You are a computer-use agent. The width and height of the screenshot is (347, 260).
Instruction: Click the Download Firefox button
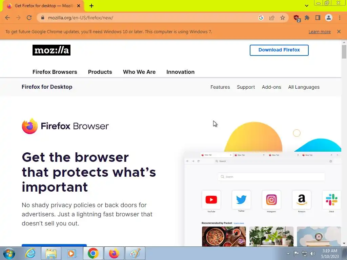tap(279, 50)
